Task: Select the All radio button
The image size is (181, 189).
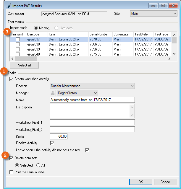Action: pyautogui.click(x=38, y=165)
